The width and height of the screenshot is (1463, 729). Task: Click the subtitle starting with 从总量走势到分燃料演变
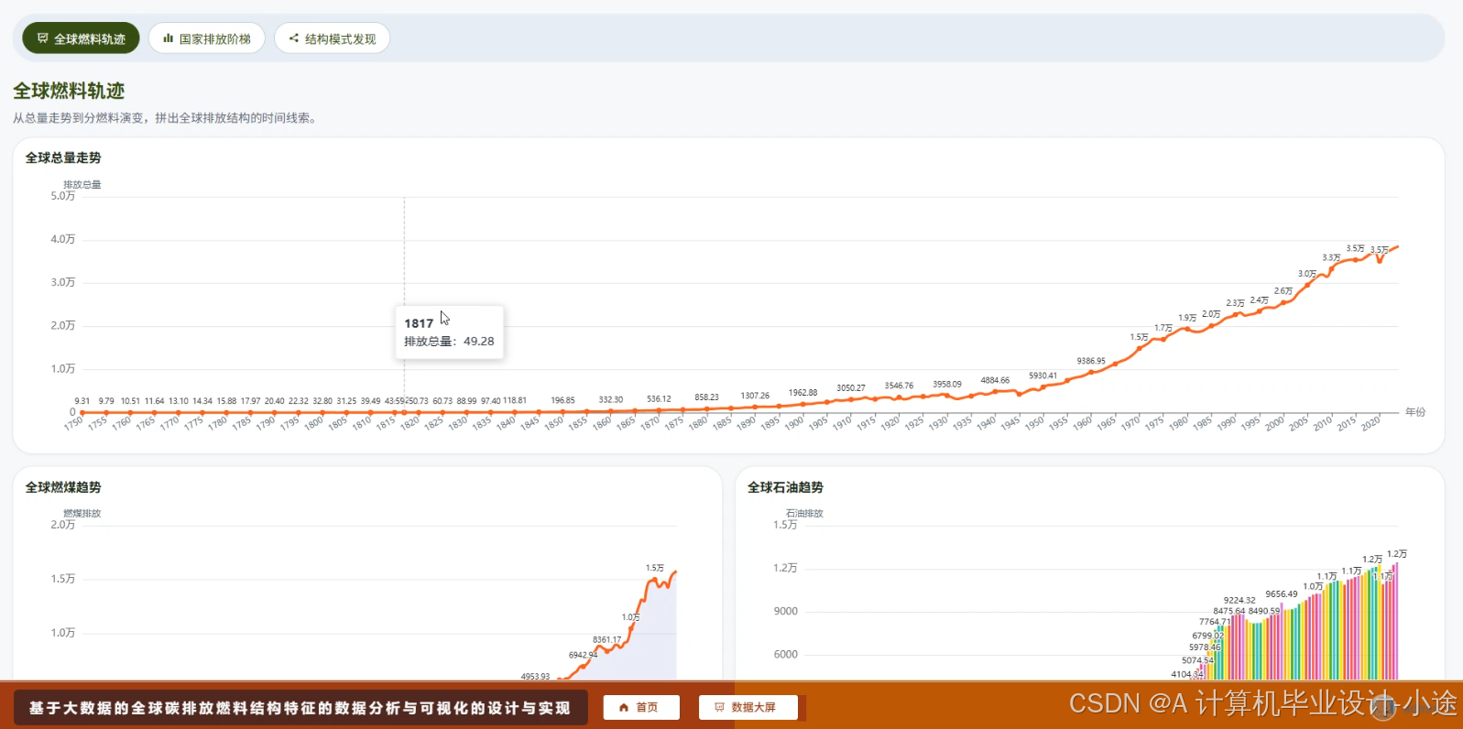[x=165, y=118]
